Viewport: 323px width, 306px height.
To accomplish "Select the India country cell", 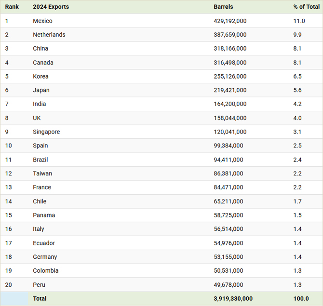I will 40,104.
